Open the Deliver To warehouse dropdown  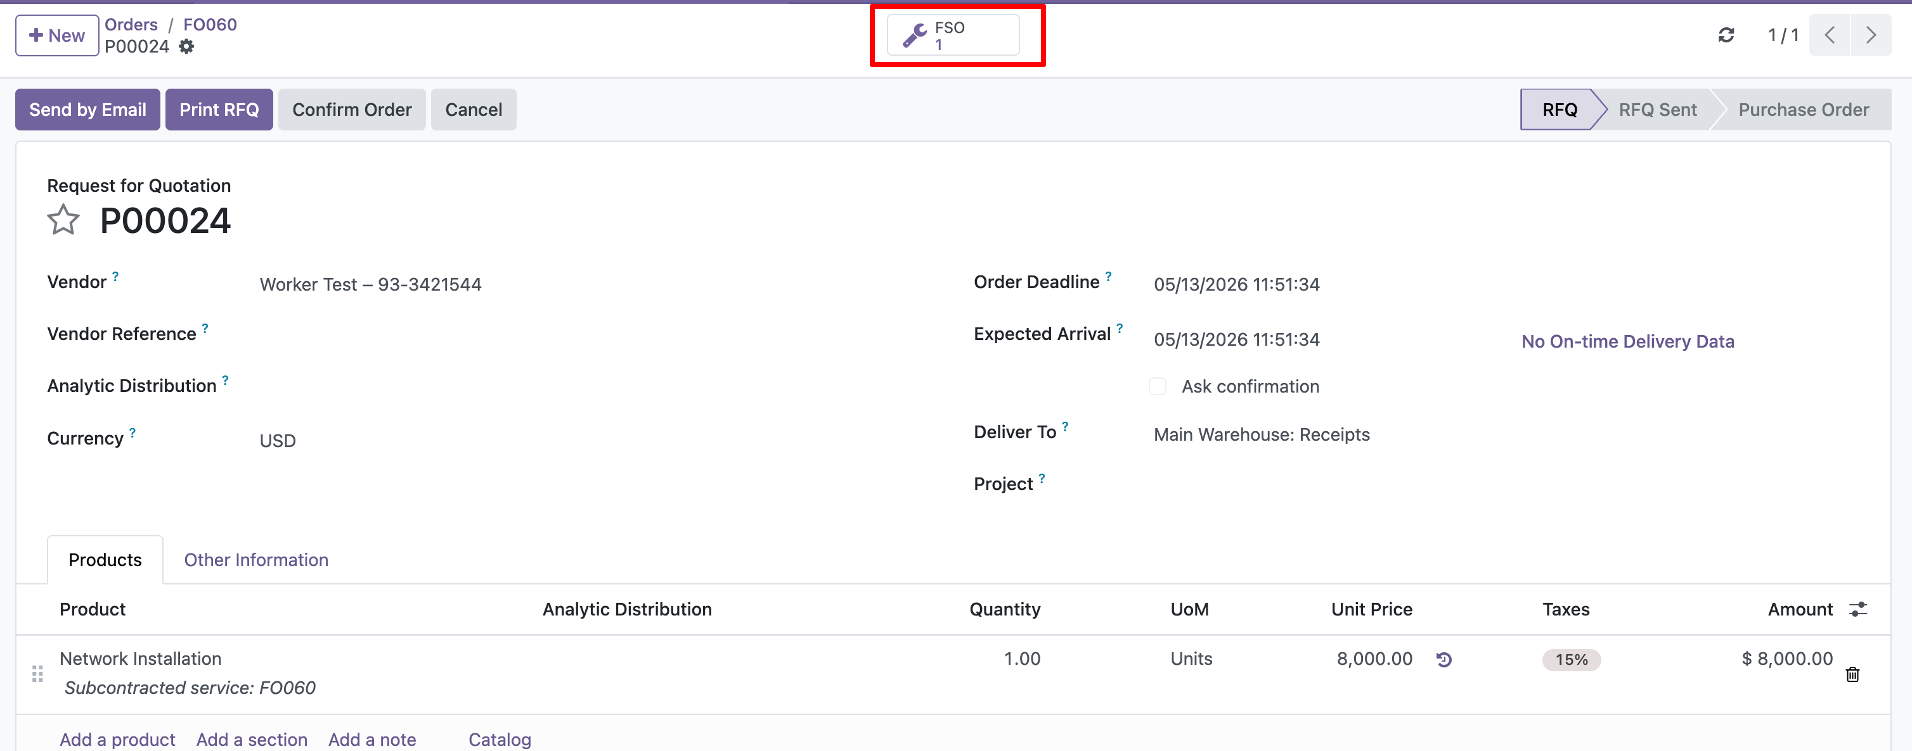click(x=1507, y=434)
